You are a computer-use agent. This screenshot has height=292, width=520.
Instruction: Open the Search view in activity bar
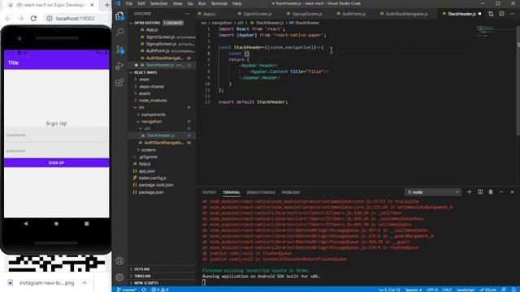[x=119, y=32]
